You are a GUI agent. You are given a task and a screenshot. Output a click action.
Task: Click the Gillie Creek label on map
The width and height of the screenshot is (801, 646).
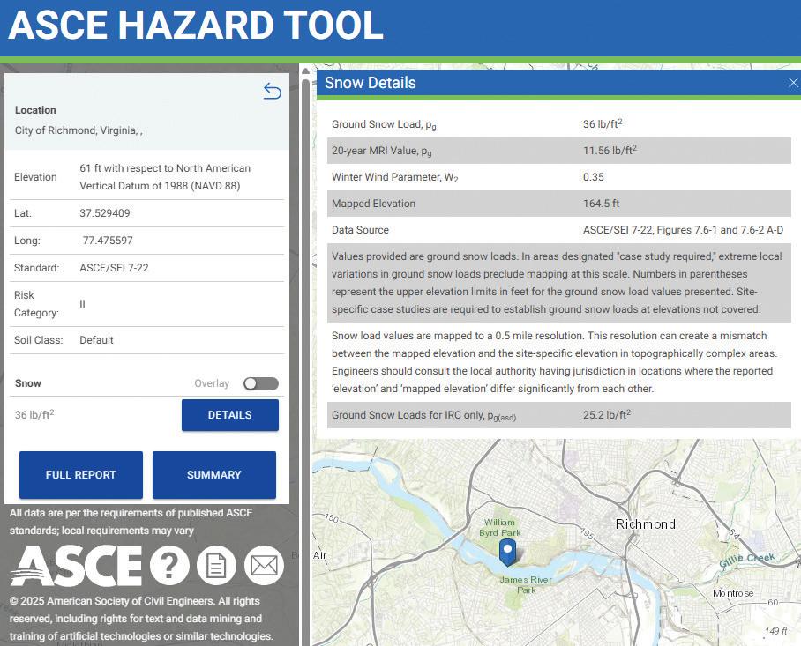coord(747,561)
